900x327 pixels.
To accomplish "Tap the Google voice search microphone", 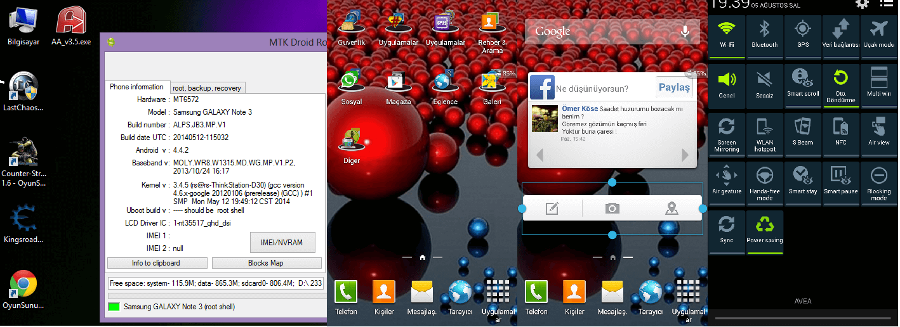I will (x=685, y=31).
